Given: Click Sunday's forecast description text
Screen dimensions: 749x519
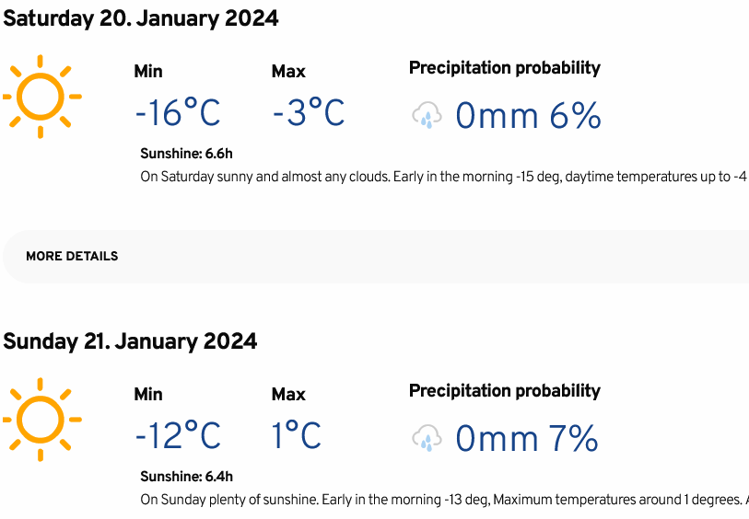Looking at the screenshot, I should point(444,500).
